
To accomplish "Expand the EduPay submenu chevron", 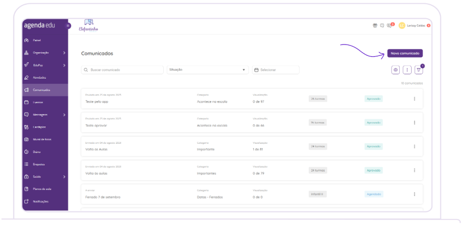I will click(64, 65).
